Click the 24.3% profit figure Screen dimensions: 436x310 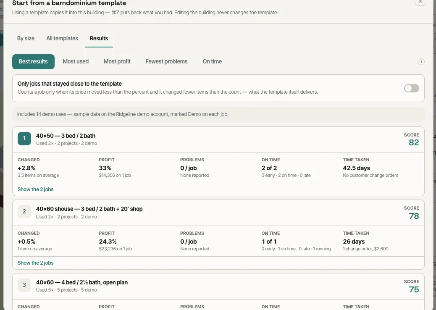(x=108, y=242)
